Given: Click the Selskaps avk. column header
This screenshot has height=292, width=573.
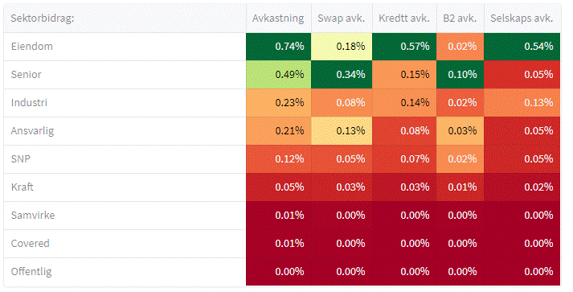Looking at the screenshot, I should pos(522,19).
